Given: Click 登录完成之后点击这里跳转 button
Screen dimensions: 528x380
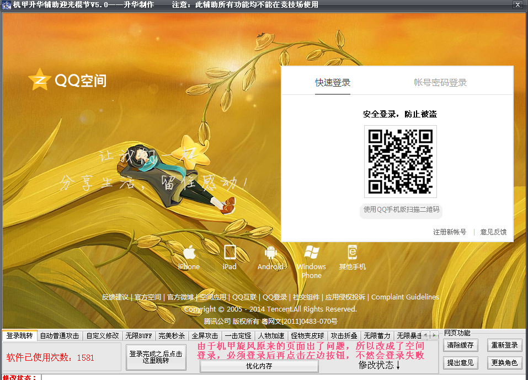Looking at the screenshot, I should (156, 357).
